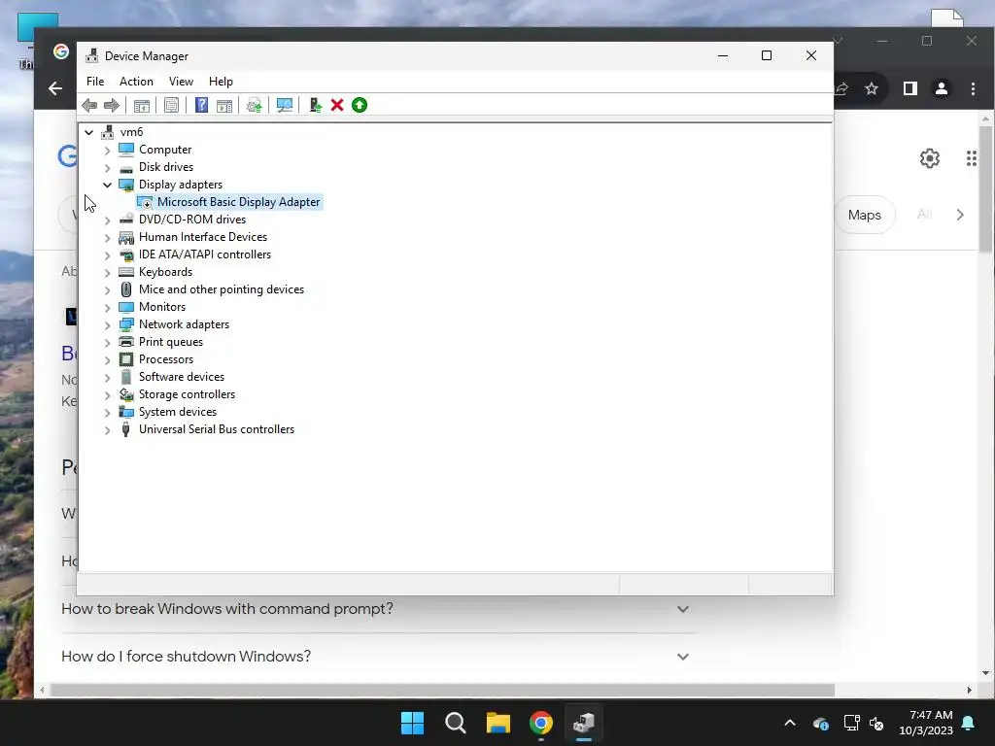Expand the Computer category

107,151
